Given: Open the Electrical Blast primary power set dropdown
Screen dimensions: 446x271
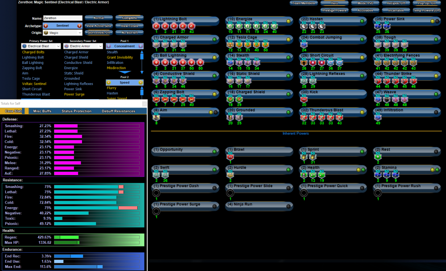Looking at the screenshot, I should point(41,46).
